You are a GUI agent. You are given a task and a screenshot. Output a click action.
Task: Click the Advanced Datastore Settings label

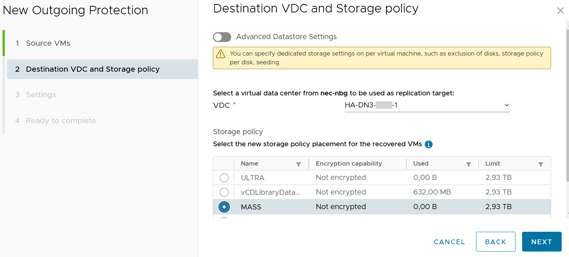click(x=287, y=37)
